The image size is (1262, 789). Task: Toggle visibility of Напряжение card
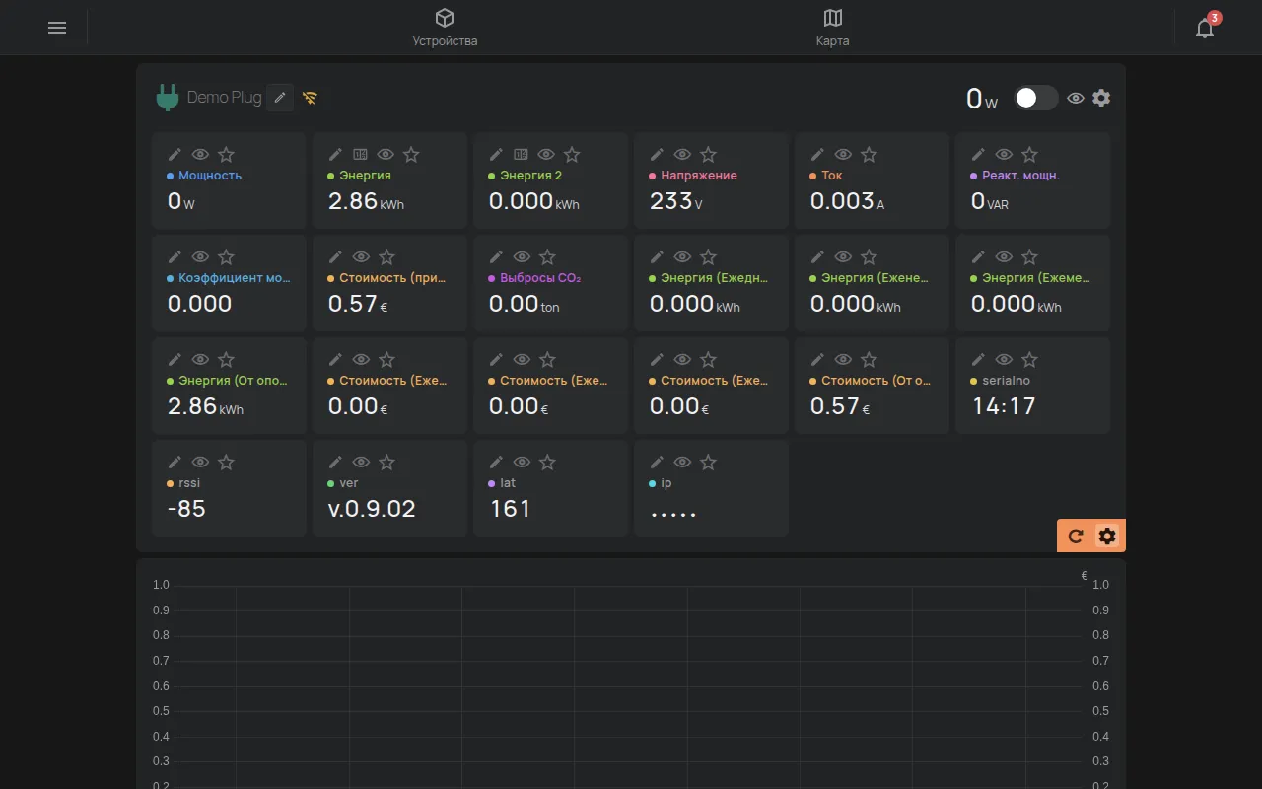point(682,154)
